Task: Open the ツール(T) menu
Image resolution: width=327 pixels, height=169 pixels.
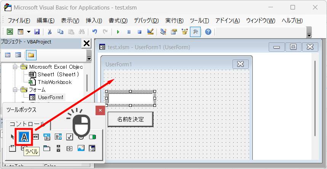Action: tap(199, 21)
